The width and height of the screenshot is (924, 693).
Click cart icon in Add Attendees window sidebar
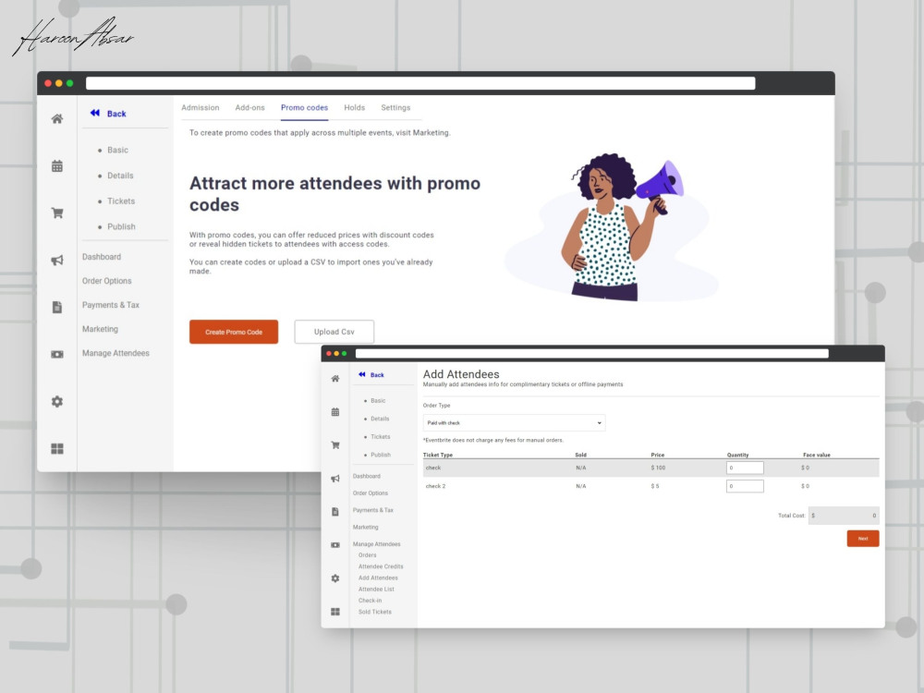[x=335, y=445]
